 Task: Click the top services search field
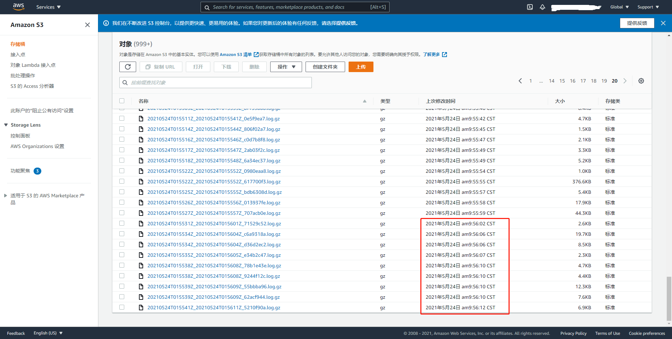(x=295, y=7)
